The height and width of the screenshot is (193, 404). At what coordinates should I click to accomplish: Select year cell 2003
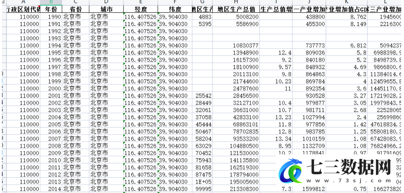(51, 110)
